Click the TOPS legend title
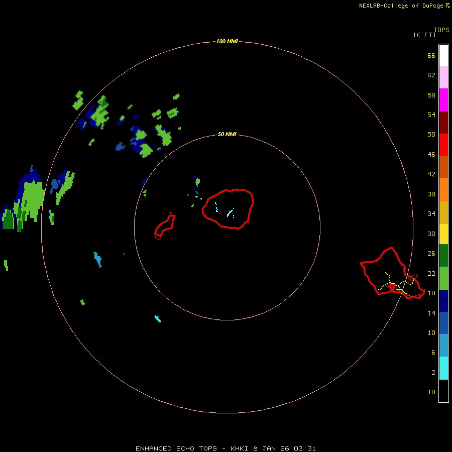 point(441,30)
